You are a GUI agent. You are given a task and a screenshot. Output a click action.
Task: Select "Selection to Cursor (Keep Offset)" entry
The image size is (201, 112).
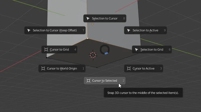[55, 30]
